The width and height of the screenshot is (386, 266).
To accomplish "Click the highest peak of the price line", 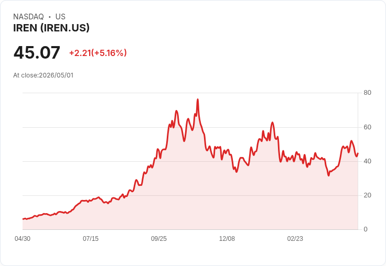I will (x=198, y=99).
